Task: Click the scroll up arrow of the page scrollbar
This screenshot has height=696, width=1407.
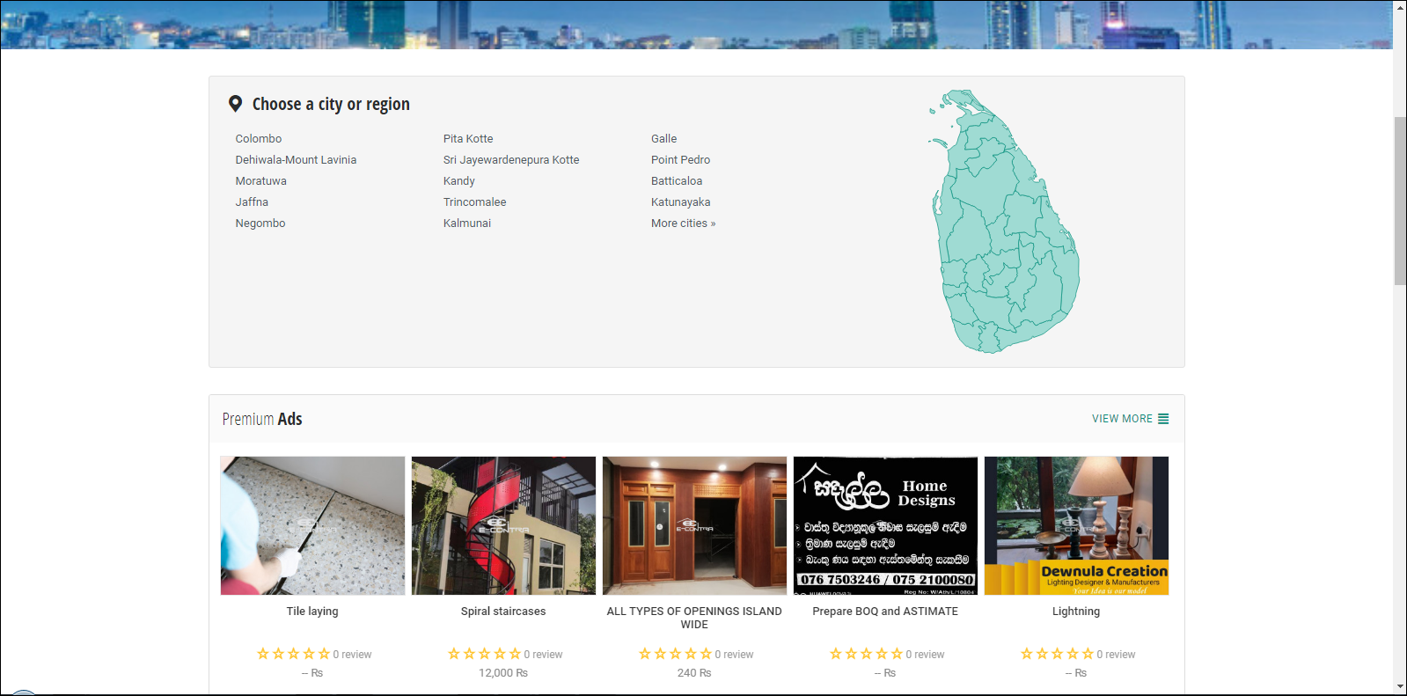Action: pos(1400,7)
